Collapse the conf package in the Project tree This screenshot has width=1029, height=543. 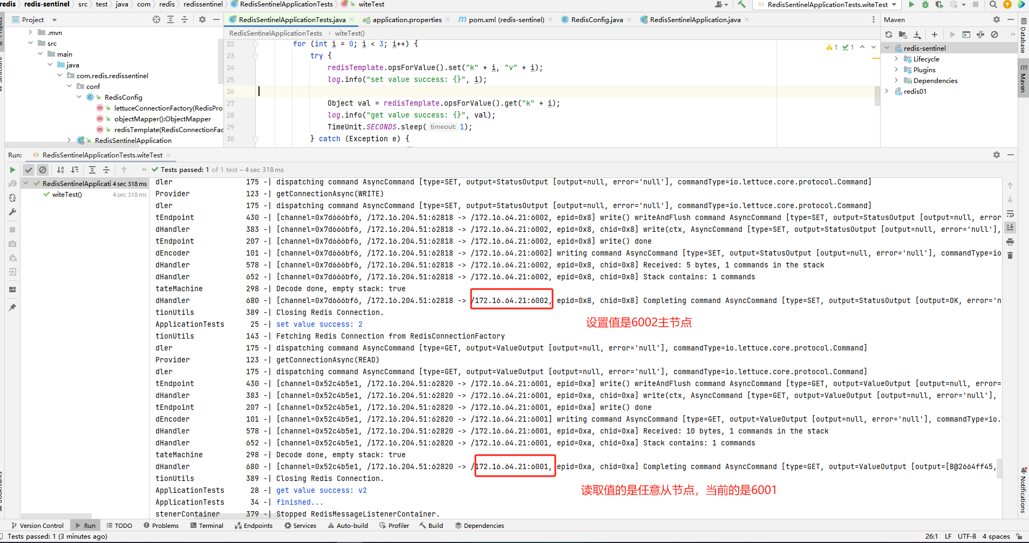tap(69, 86)
